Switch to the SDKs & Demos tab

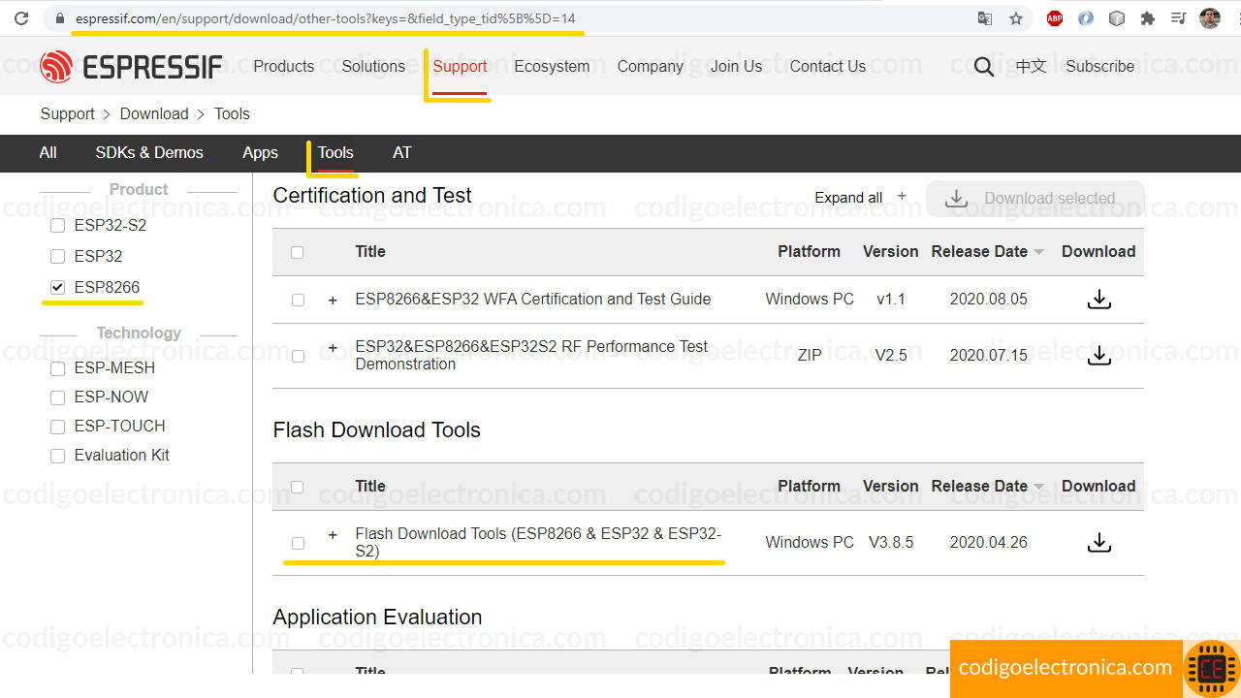[149, 152]
